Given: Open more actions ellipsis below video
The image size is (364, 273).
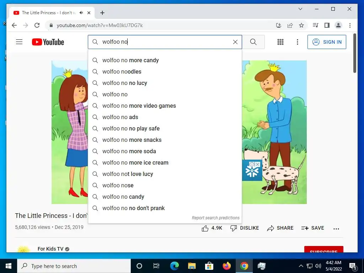Looking at the screenshot, I should (336, 229).
